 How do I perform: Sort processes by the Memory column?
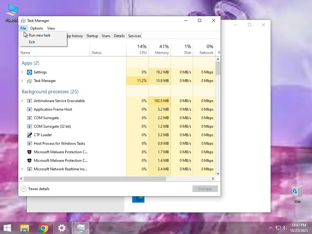160,50
